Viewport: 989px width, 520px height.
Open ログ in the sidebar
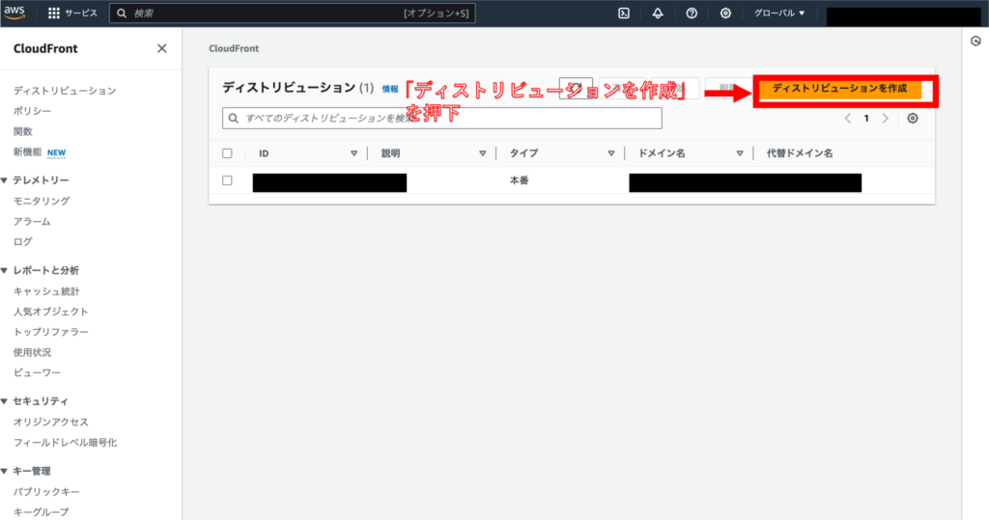[x=23, y=242]
